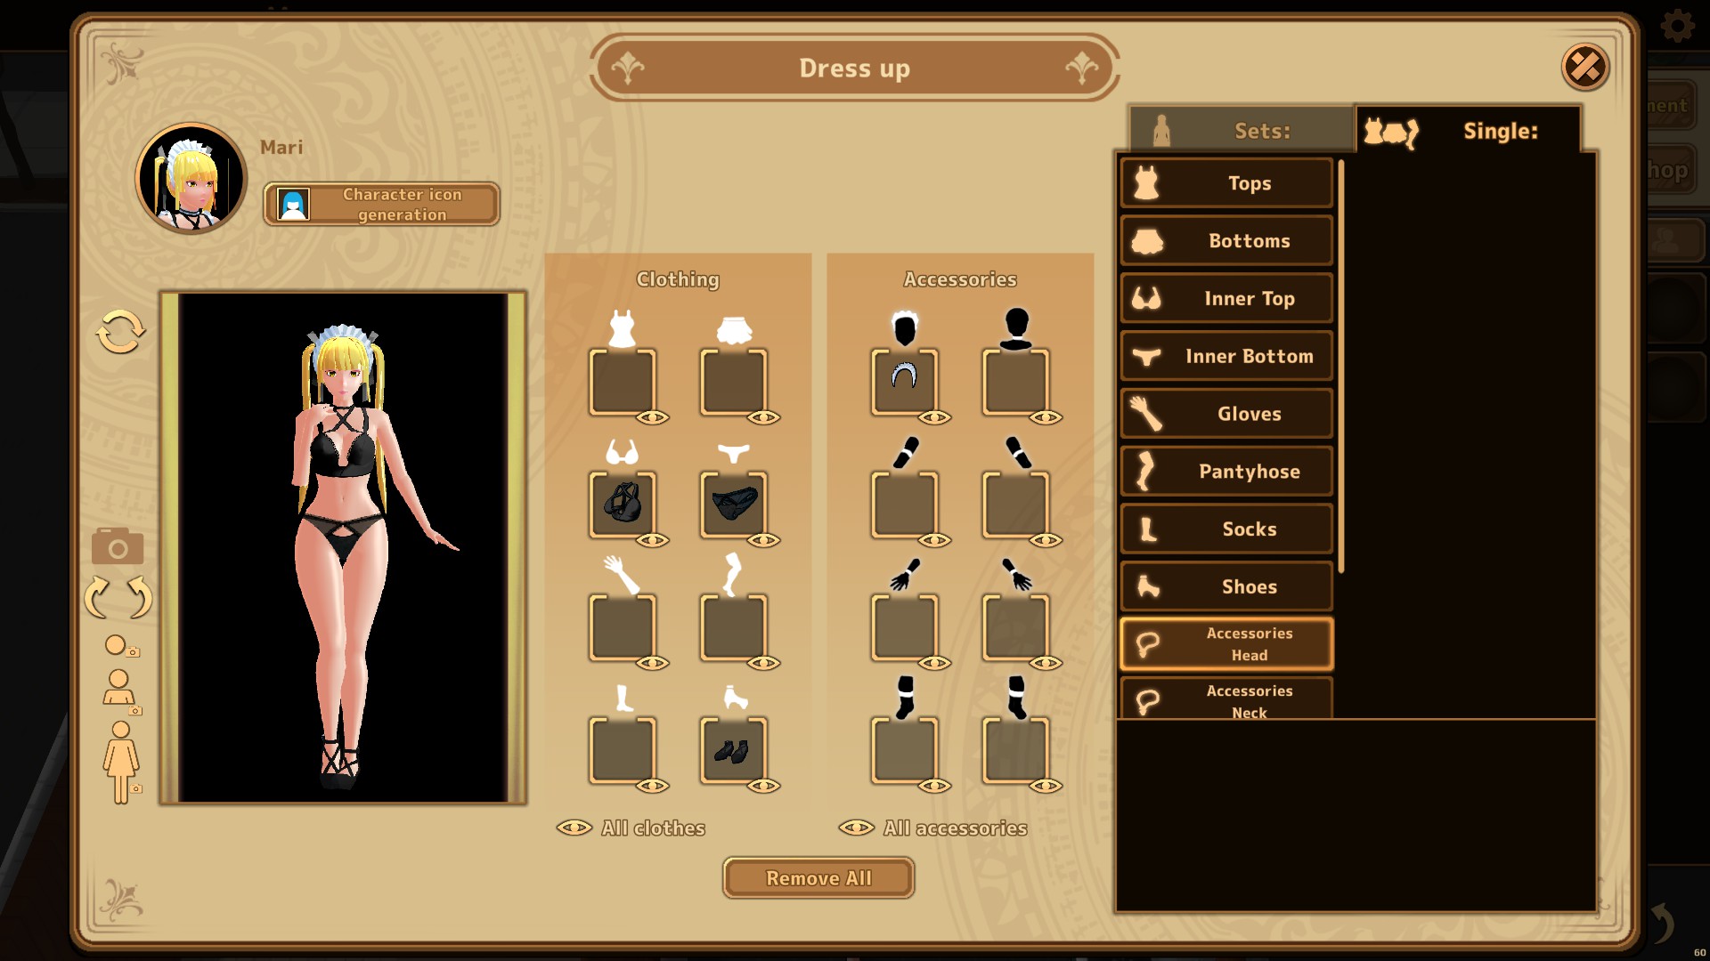Toggle the equipped shoes eye icon
Image resolution: width=1710 pixels, height=961 pixels.
point(764,786)
